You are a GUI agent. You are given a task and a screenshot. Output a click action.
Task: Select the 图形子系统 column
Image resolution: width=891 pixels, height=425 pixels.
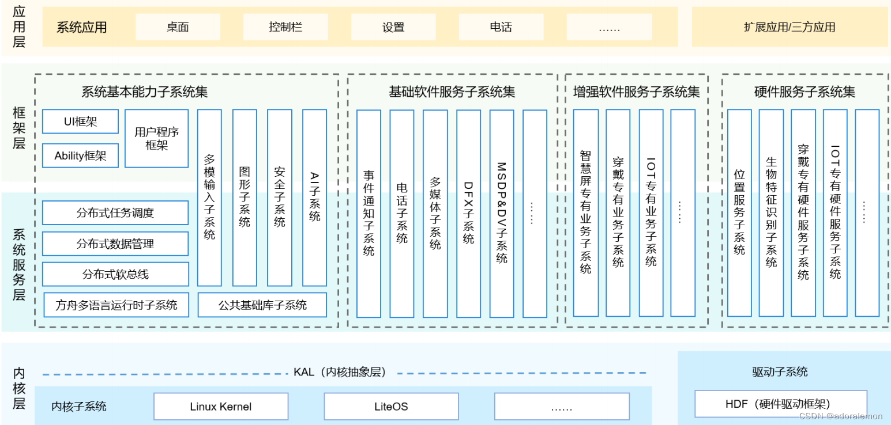245,198
